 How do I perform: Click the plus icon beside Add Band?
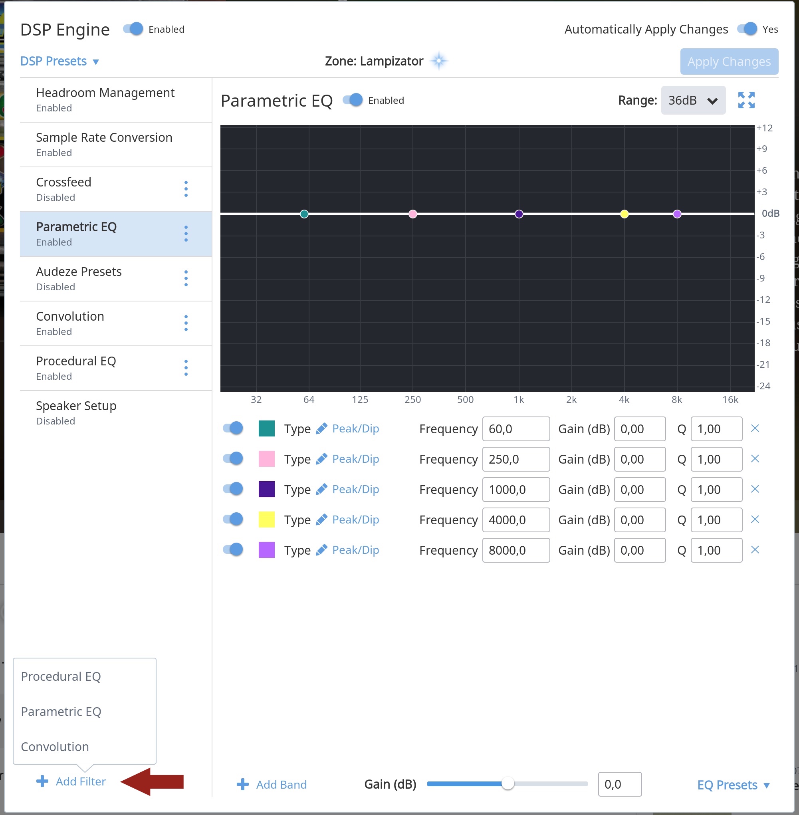tap(242, 784)
